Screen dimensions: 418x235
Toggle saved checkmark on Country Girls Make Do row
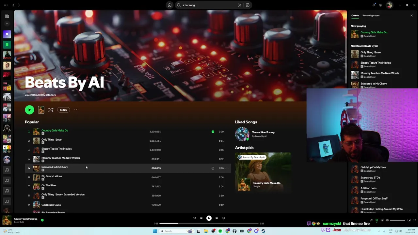(213, 132)
